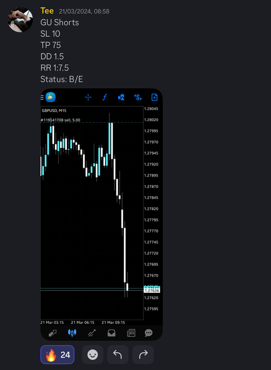Reply to message using left arrow button

click(118, 355)
